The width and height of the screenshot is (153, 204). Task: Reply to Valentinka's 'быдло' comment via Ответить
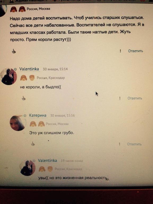135,98
